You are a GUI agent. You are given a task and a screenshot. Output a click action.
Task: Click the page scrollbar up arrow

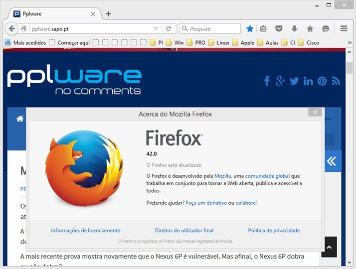350,52
